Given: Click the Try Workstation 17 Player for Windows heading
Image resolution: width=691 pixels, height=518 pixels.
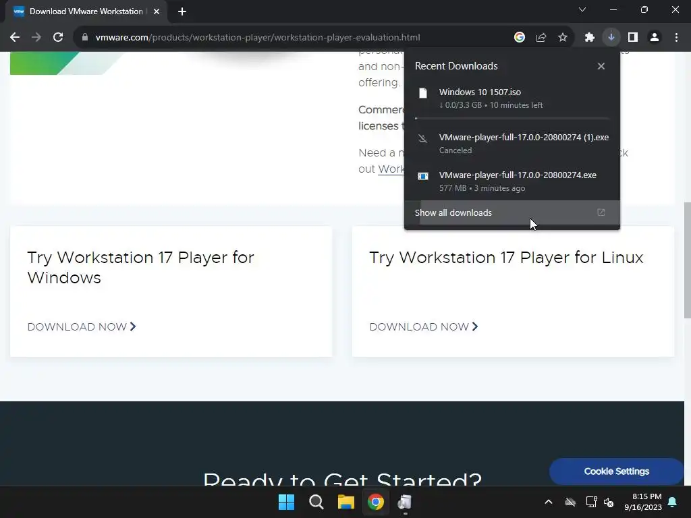Looking at the screenshot, I should click(x=140, y=267).
